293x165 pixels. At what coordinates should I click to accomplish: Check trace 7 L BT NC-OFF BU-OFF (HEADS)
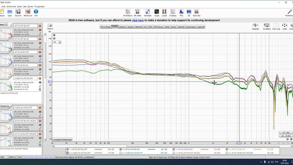tap(174, 153)
